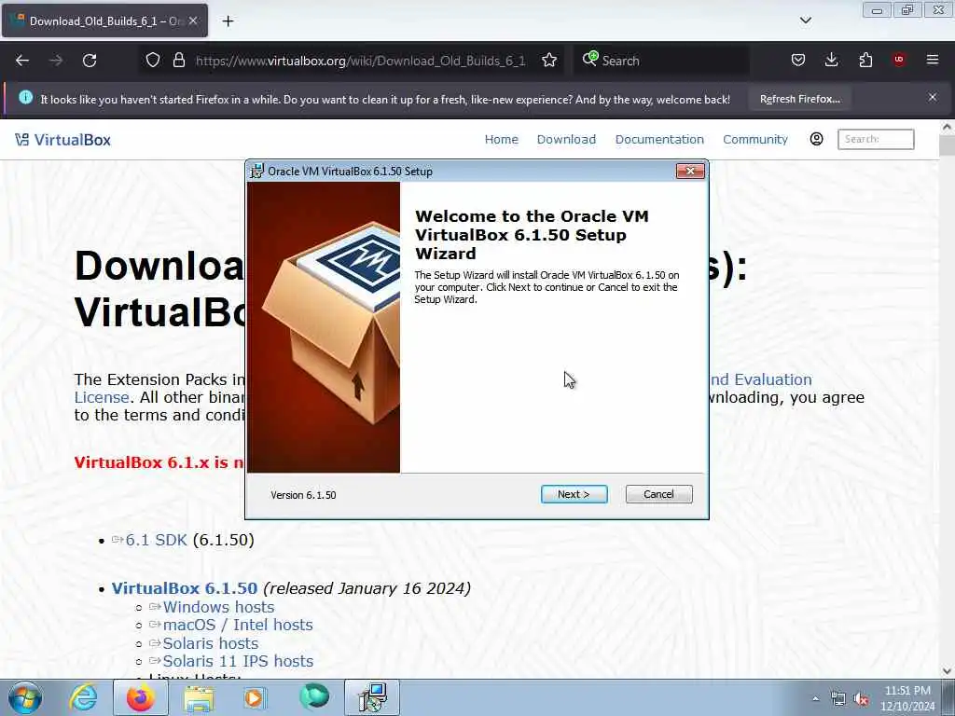Open Windows Explorer from taskbar
955x716 pixels.
click(x=199, y=697)
